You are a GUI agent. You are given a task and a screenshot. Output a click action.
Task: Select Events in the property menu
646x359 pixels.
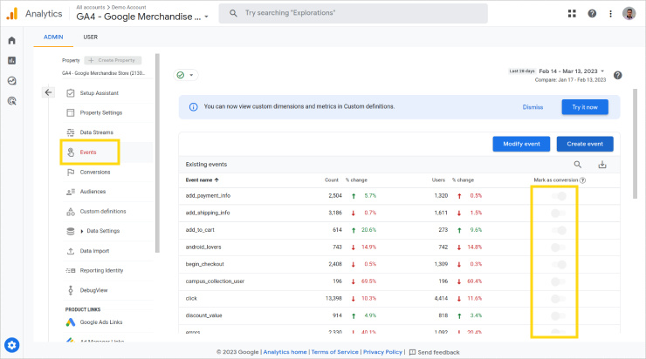[87, 152]
